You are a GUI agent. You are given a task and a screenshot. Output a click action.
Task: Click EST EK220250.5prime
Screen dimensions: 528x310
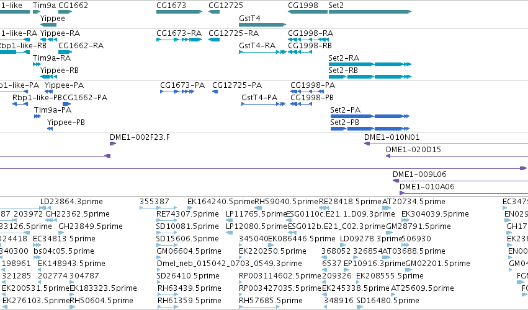point(241,258)
